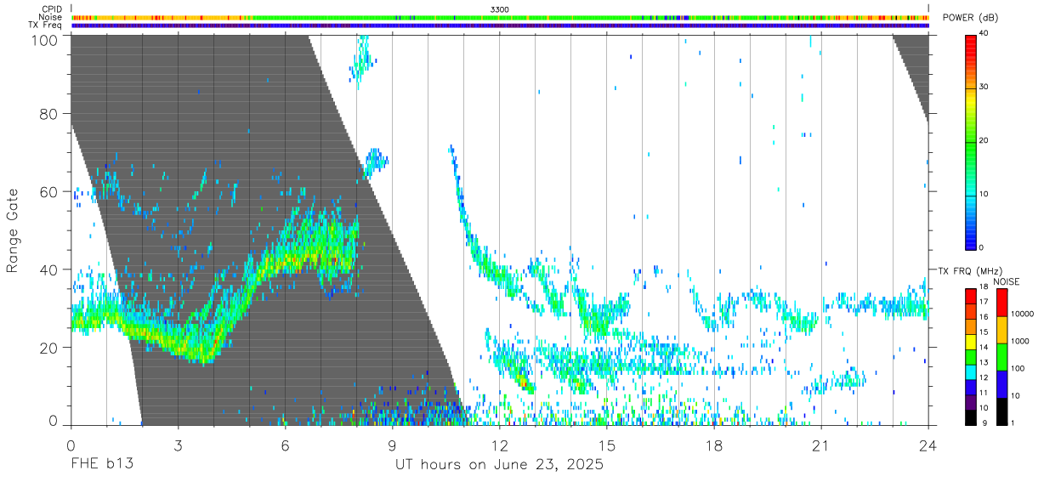The image size is (1044, 482).
Task: Click the UT hour 18 axis label
Action: (714, 445)
